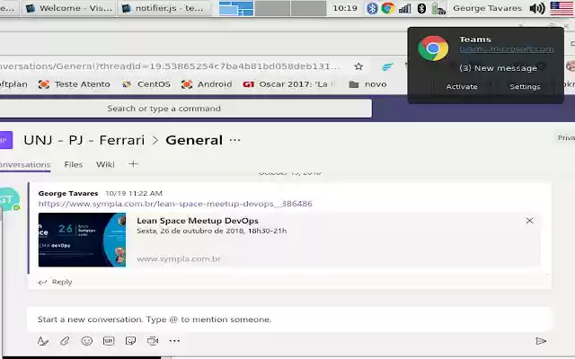
Task: Attach a file with paperclip icon
Action: click(65, 341)
